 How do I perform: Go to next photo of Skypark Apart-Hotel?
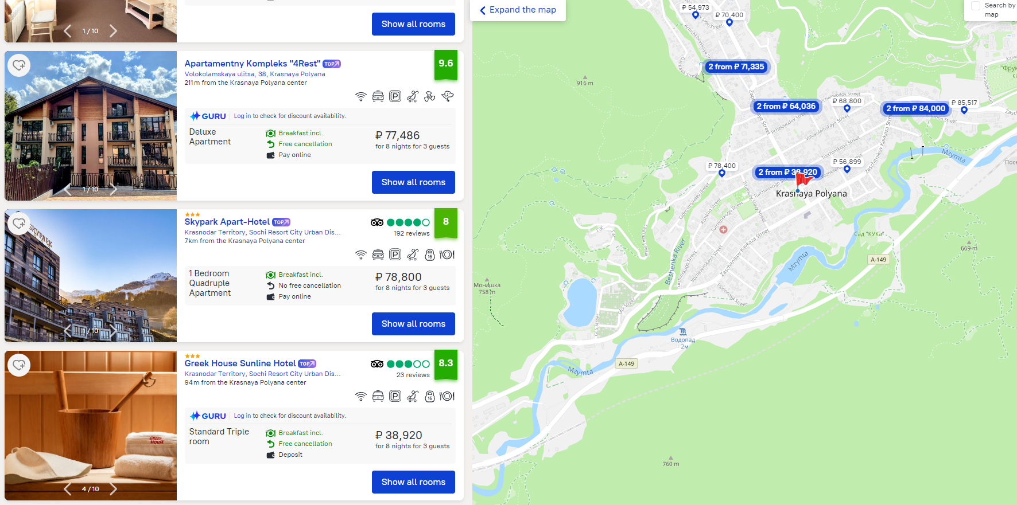coord(113,331)
